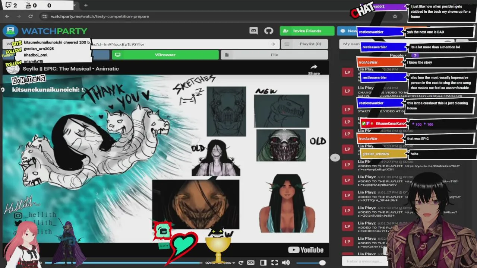Open the WatchParty GitHub icon
Screen dimensions: 477x268
point(269,31)
